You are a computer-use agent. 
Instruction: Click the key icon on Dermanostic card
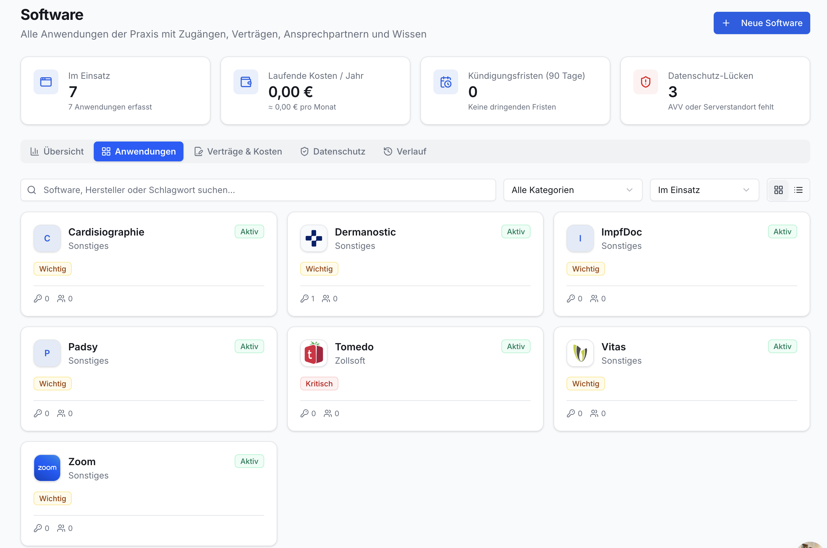point(304,299)
